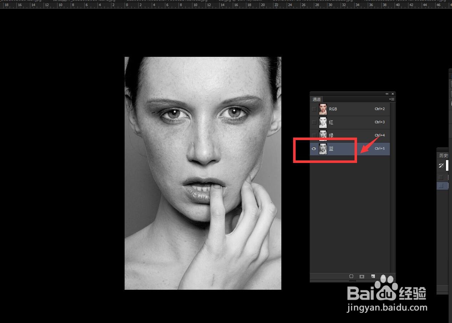This screenshot has width=452, height=323.
Task: Select the RGB channel name
Action: (x=333, y=109)
